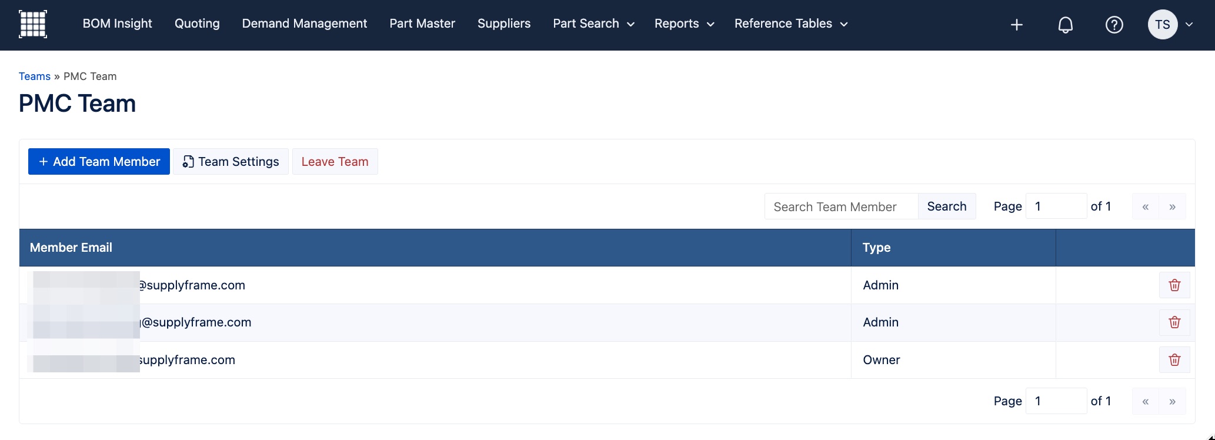
Task: Click top next page arrow
Action: (1173, 206)
